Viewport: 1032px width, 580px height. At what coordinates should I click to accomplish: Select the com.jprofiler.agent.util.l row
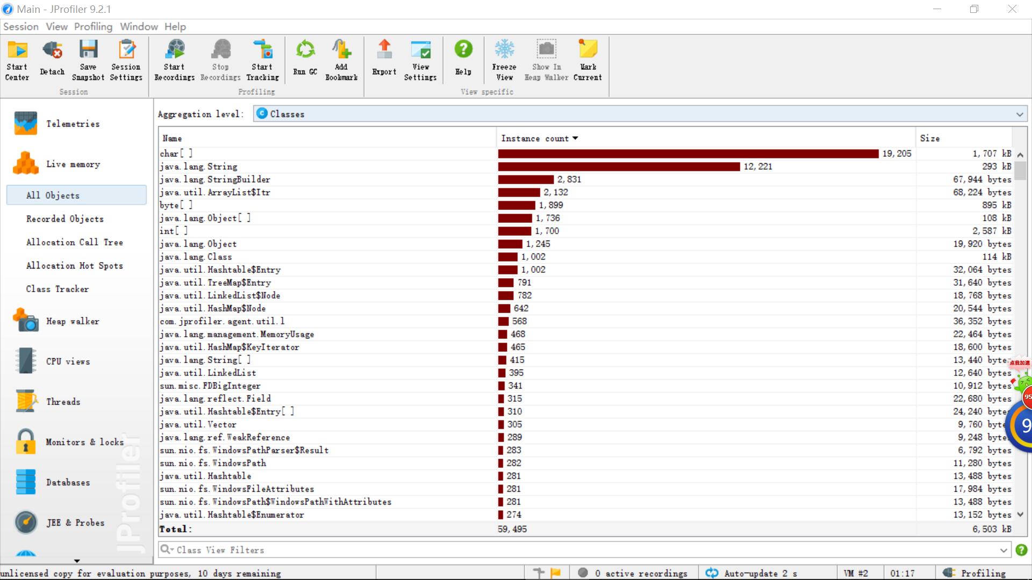click(586, 321)
